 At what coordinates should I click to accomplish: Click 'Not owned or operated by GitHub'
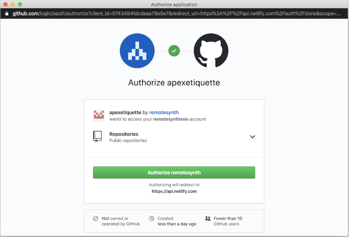pyautogui.click(x=121, y=221)
